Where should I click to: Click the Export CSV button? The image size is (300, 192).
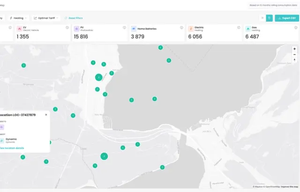click(287, 18)
